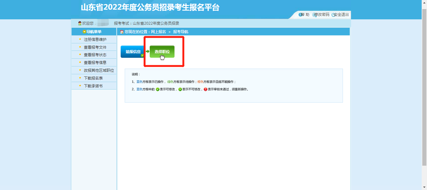Click the green minus icon in legend
The height and width of the screenshot is (190, 427).
pyautogui.click(x=180, y=89)
